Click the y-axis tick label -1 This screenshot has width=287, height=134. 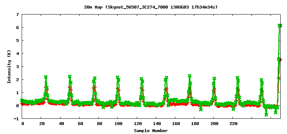click(17, 119)
